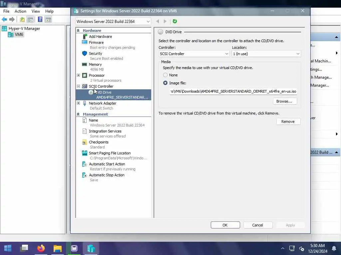Open File Explorer from the taskbar

pyautogui.click(x=58, y=248)
